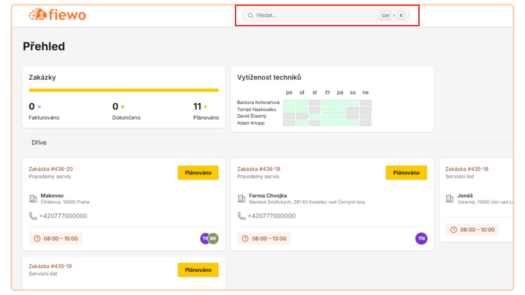This screenshot has height=295, width=525.
Task: Click Plánováno button on Zakázka #436-20
Action: pos(198,173)
